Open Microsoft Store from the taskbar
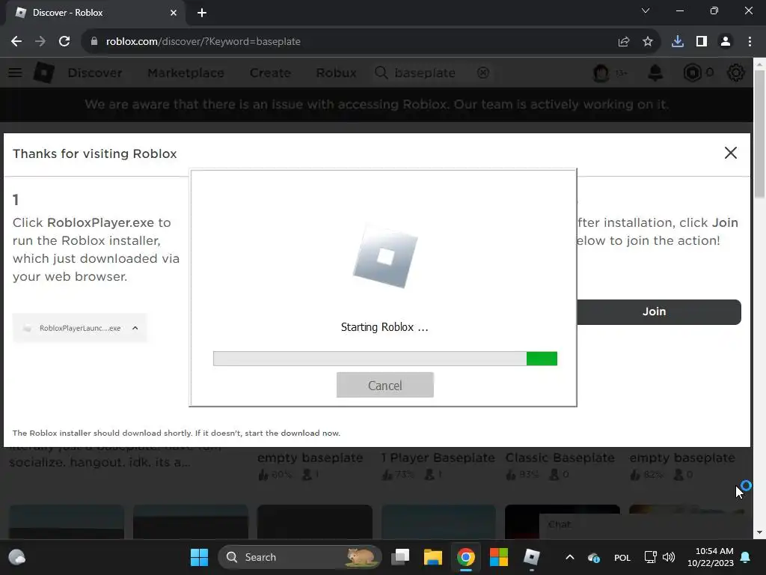 click(x=499, y=557)
